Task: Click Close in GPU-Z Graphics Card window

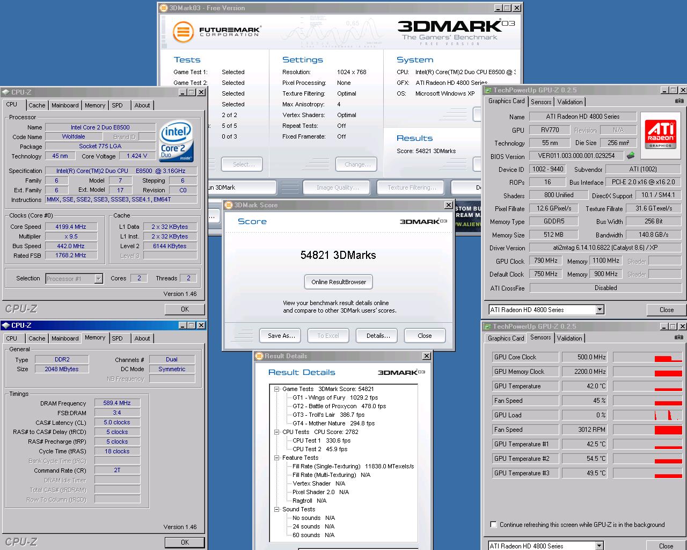Action: [x=667, y=310]
